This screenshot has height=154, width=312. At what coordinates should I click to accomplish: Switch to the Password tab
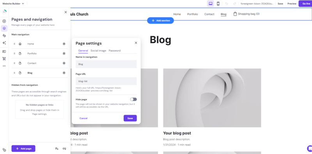(x=115, y=51)
